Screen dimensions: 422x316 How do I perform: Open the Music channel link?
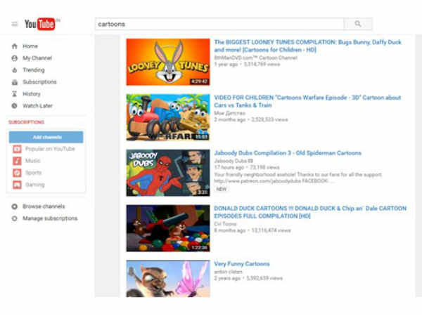pos(33,161)
